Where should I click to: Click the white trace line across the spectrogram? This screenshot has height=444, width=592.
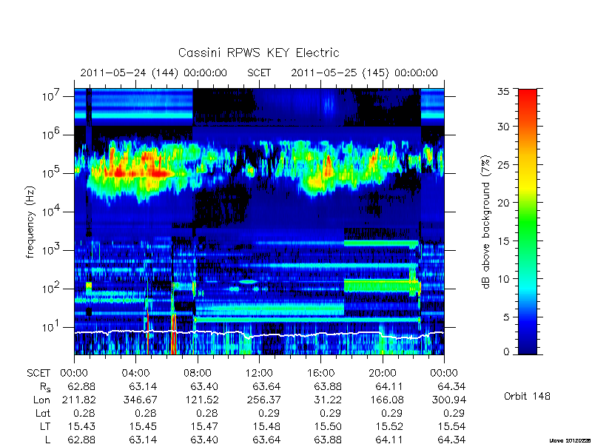[x=259, y=335]
